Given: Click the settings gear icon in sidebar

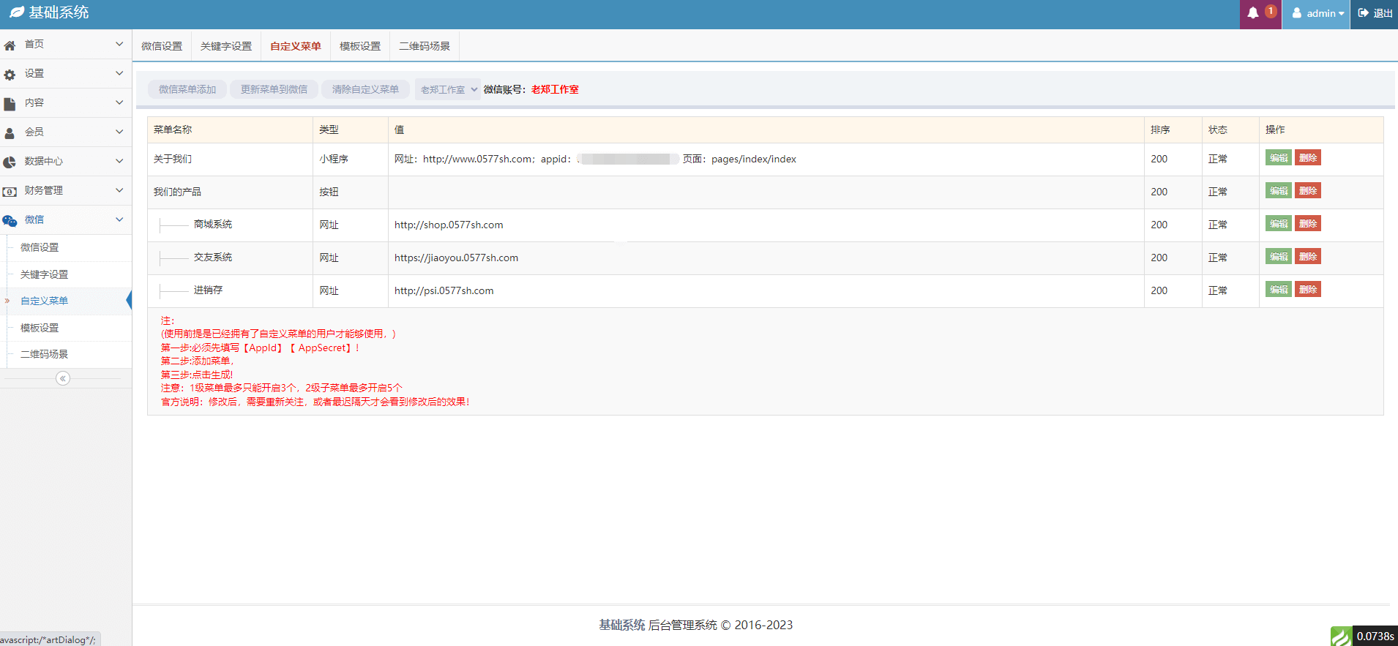Looking at the screenshot, I should point(10,75).
